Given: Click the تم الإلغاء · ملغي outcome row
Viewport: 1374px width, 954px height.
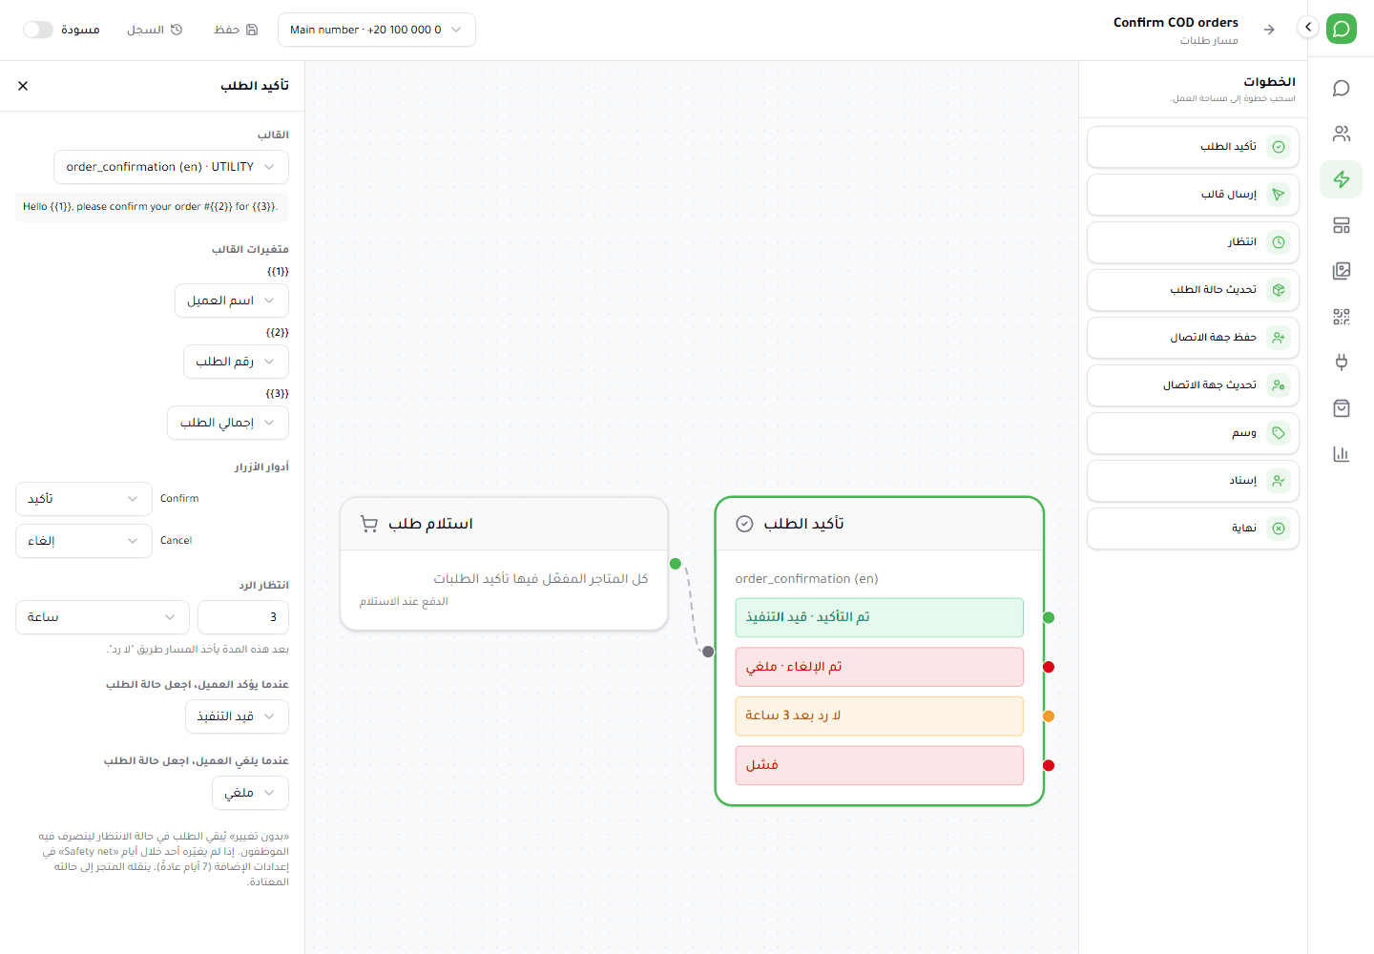Looking at the screenshot, I should (879, 667).
